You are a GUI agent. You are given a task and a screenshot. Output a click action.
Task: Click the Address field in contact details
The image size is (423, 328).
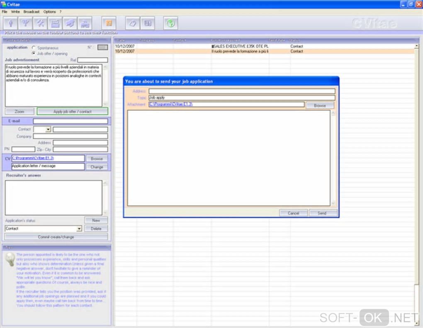(x=80, y=142)
